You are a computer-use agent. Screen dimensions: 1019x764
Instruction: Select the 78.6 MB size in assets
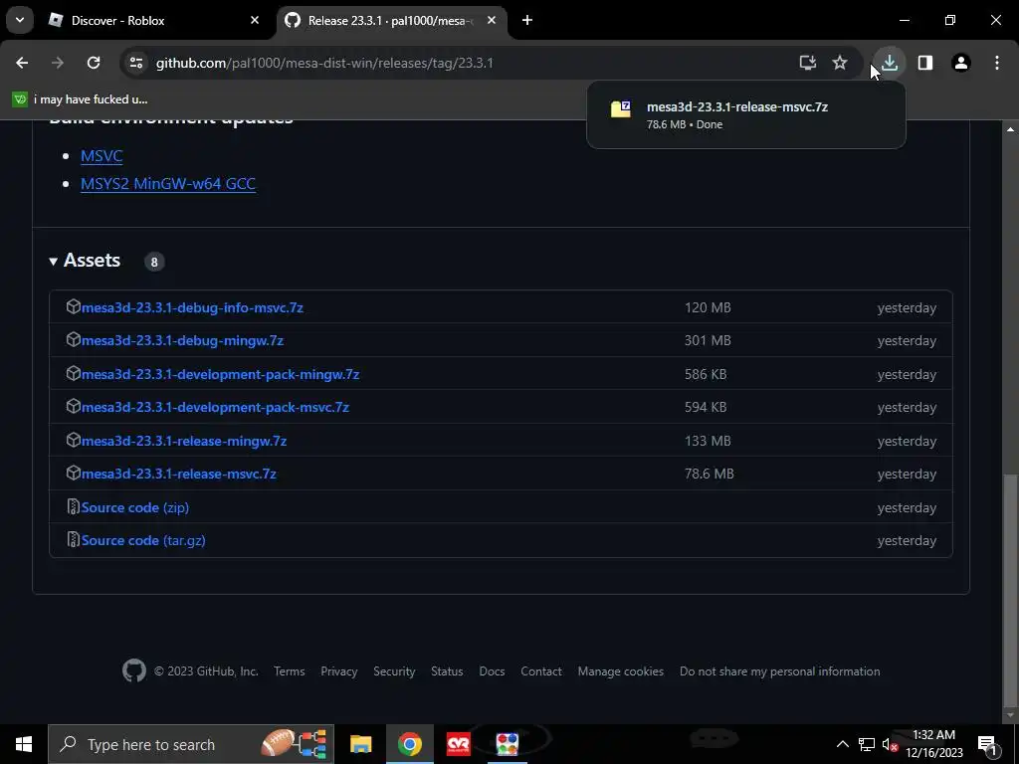[x=709, y=474]
